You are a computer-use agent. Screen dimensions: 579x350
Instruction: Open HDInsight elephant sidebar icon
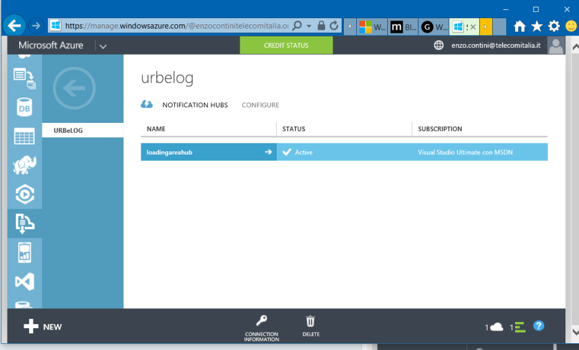pos(24,165)
